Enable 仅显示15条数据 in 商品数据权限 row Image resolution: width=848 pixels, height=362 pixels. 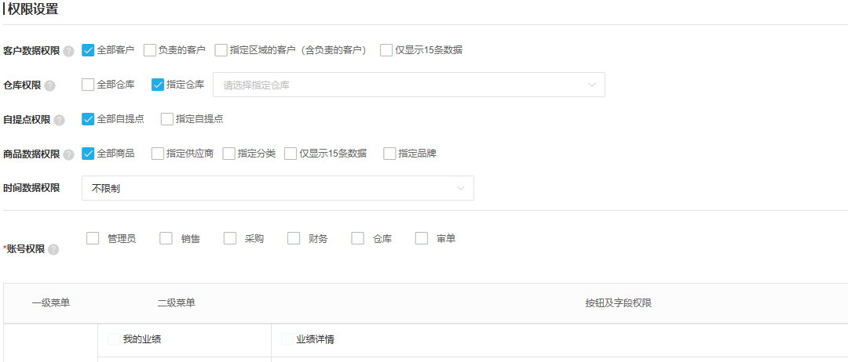[291, 154]
